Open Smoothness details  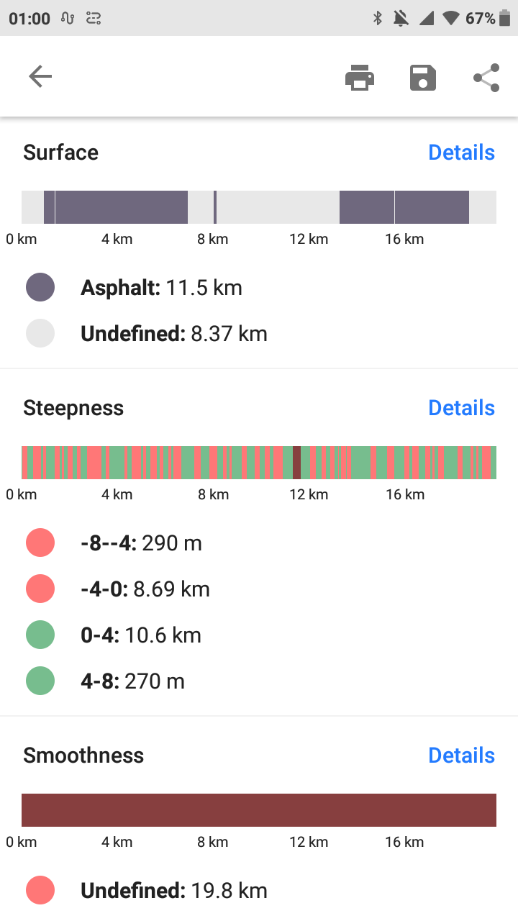(x=461, y=756)
